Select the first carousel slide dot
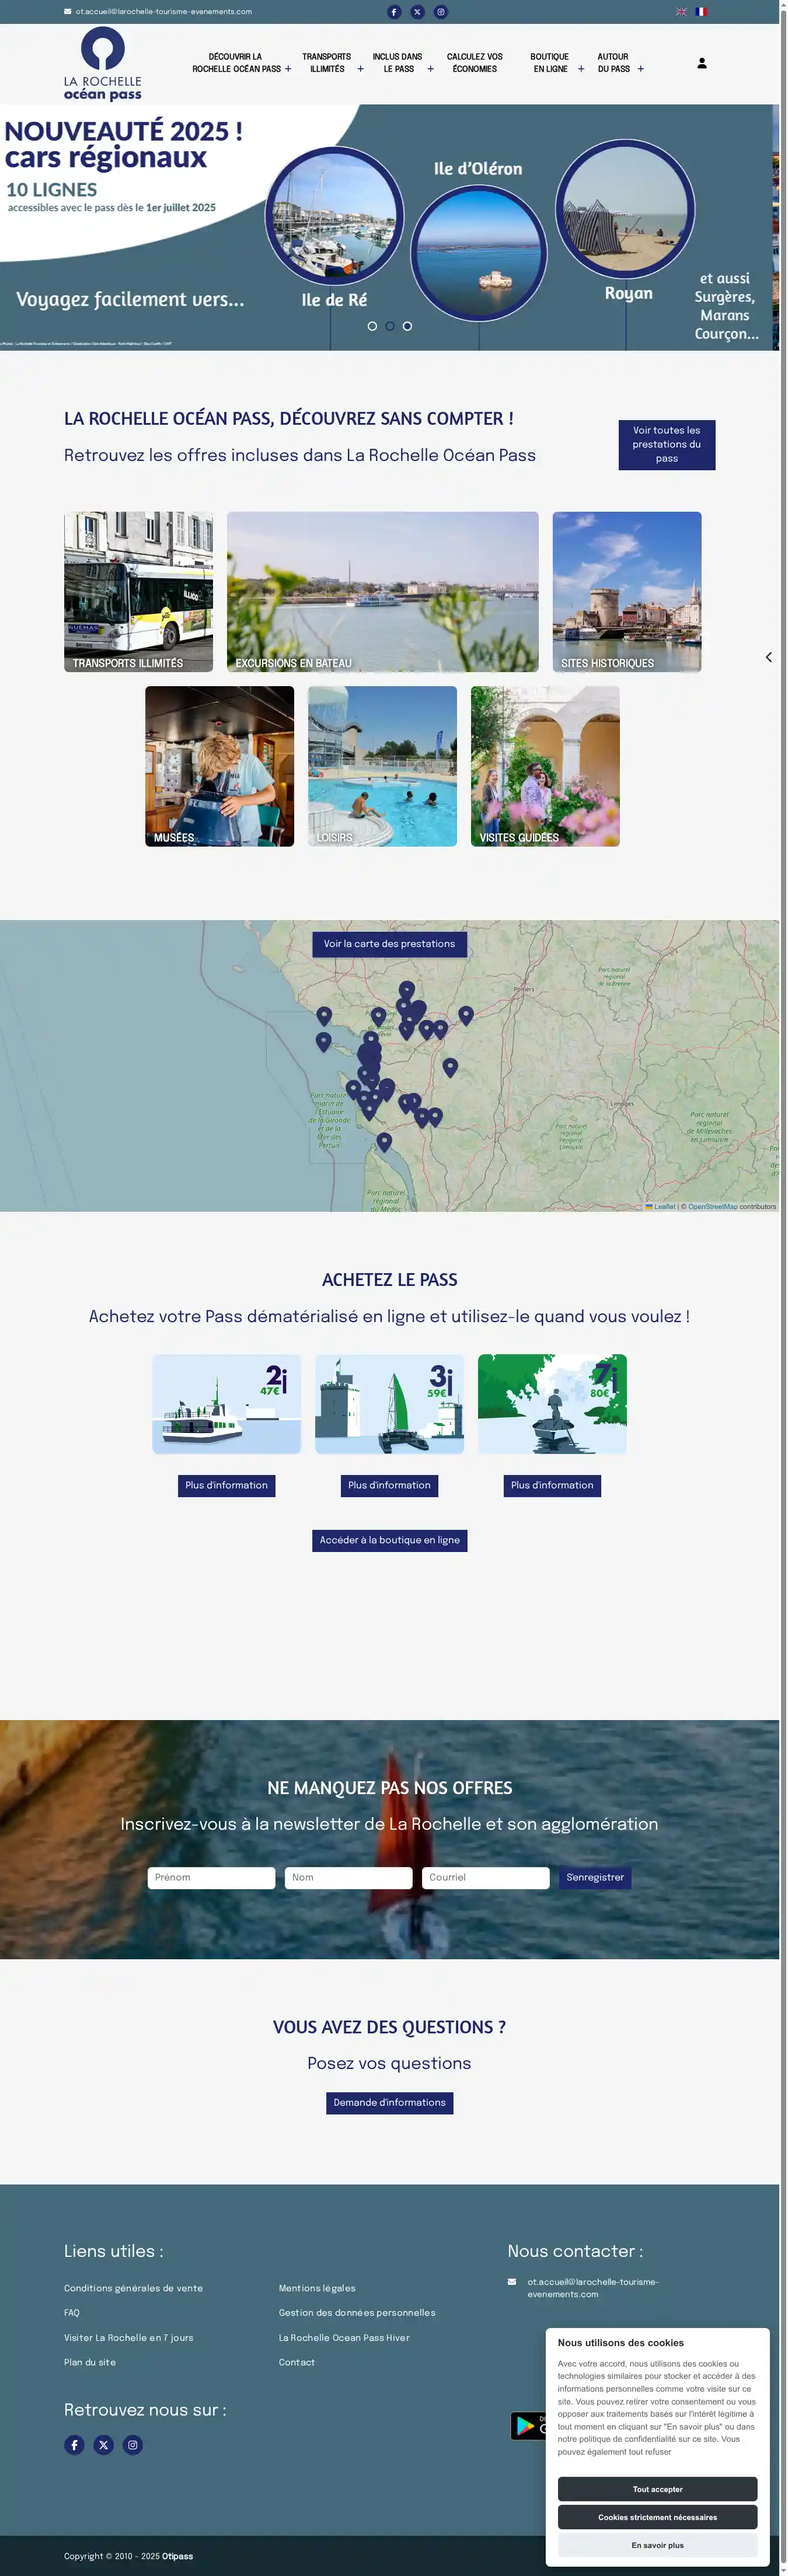This screenshot has height=2576, width=788. [372, 326]
